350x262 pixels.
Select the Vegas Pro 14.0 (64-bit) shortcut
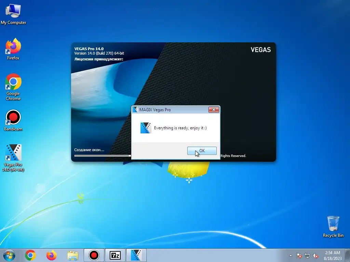13,158
